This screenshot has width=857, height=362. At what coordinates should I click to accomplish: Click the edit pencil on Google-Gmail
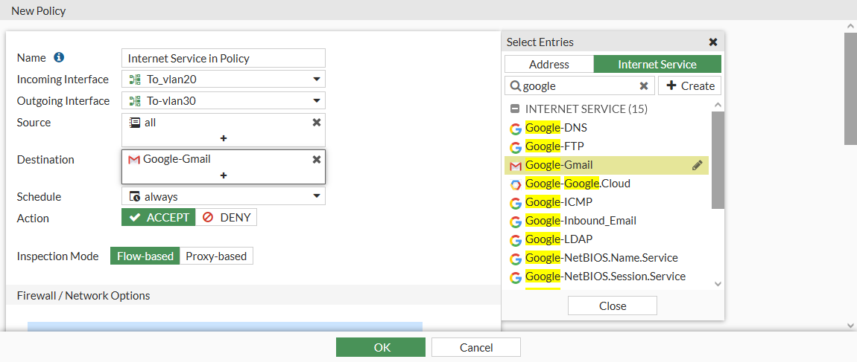tap(698, 165)
